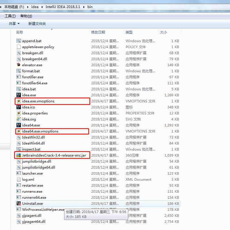
Task: Click the appletviewer.policy file icon
Action: 19,47
